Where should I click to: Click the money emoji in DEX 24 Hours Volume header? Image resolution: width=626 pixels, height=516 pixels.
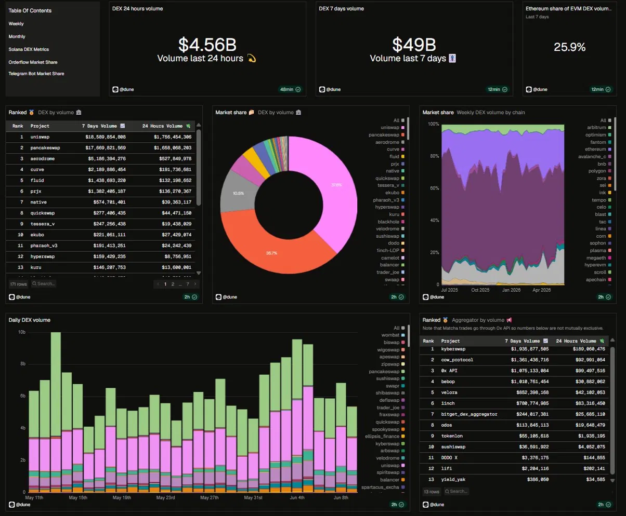click(188, 126)
